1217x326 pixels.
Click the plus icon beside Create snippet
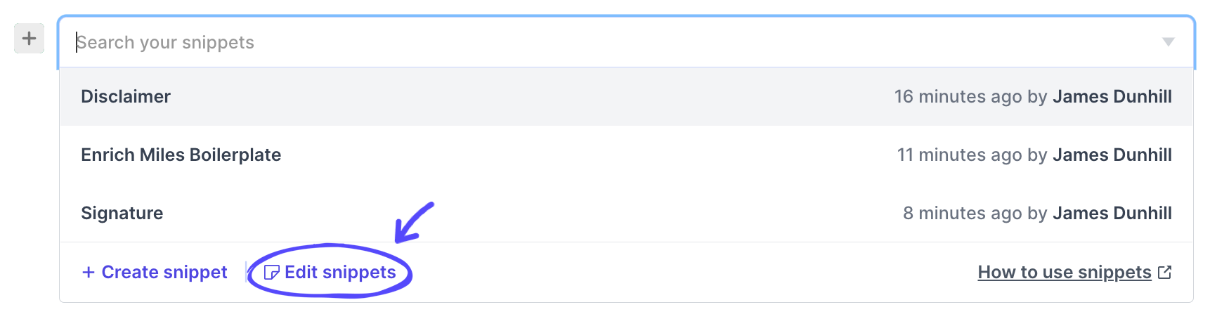[x=89, y=272]
